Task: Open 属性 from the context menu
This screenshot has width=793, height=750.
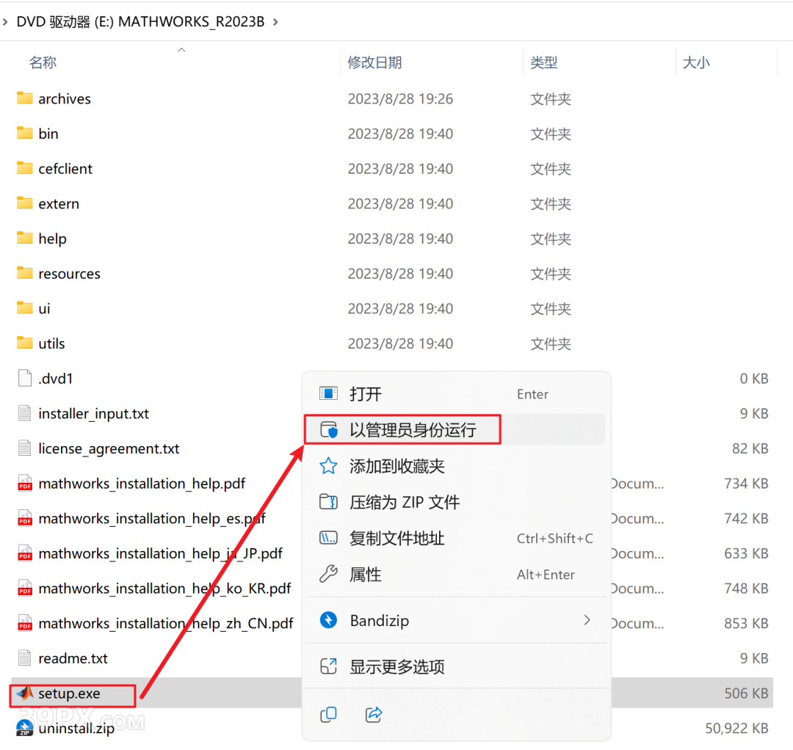Action: click(456, 575)
